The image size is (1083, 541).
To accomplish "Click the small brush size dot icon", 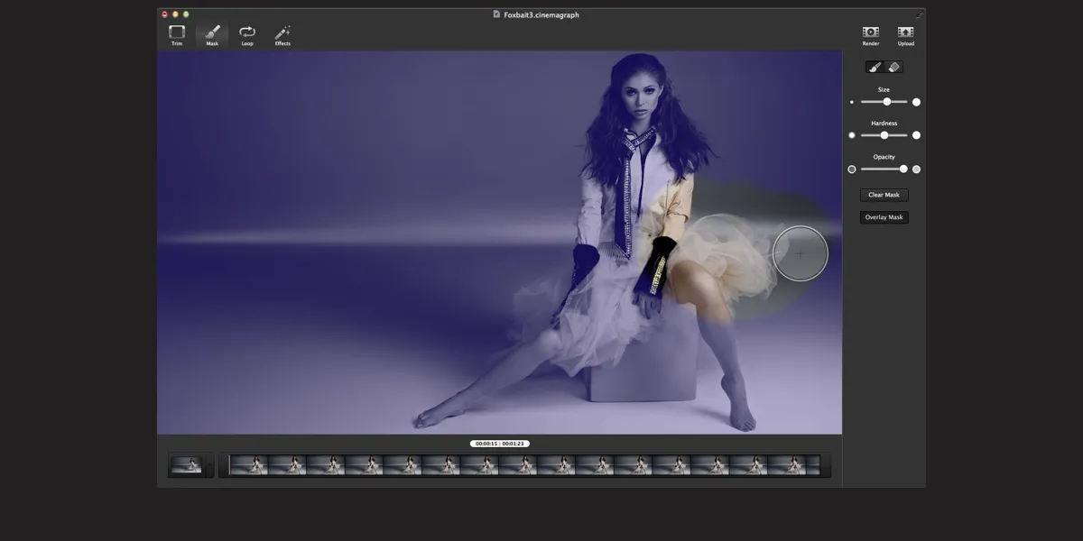I will click(x=852, y=102).
